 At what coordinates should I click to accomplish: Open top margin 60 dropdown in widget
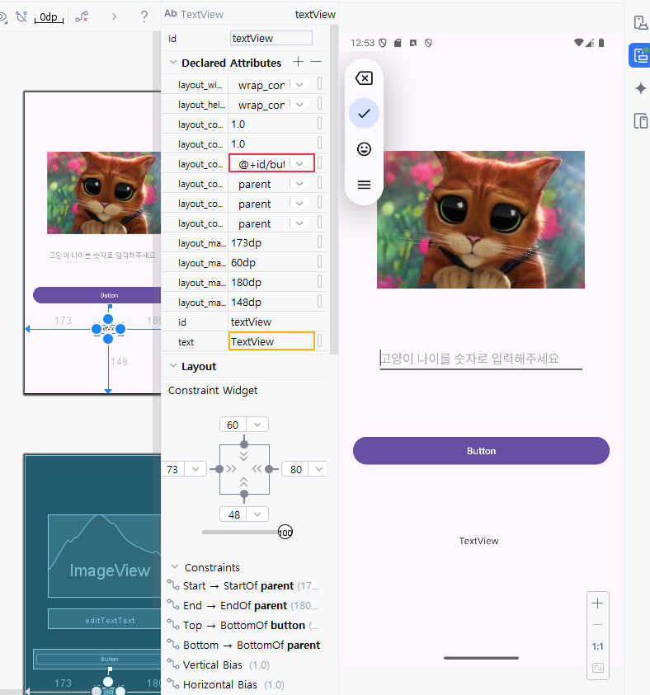[257, 425]
